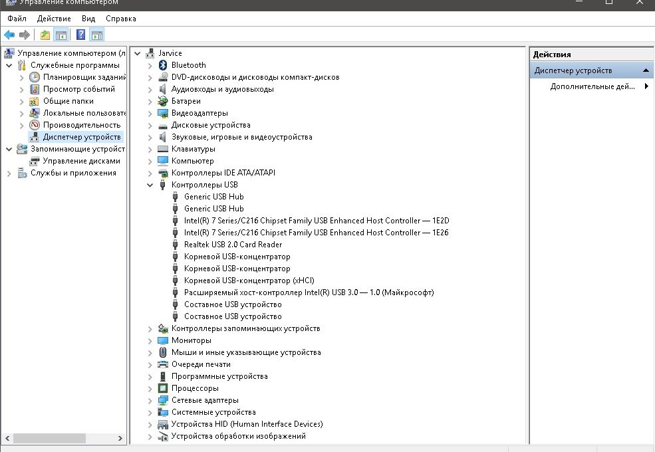Open the Файл menu
This screenshot has width=655, height=452.
coord(17,19)
